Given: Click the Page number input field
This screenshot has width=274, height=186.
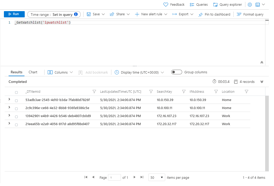Looking at the screenshot, I should tap(115, 177).
